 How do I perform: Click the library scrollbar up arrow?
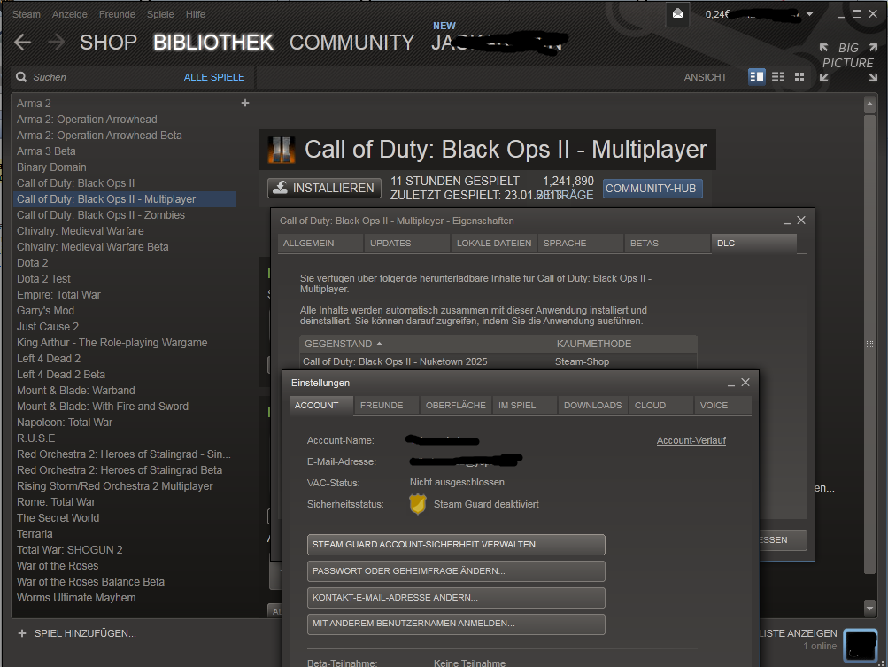pyautogui.click(x=870, y=104)
